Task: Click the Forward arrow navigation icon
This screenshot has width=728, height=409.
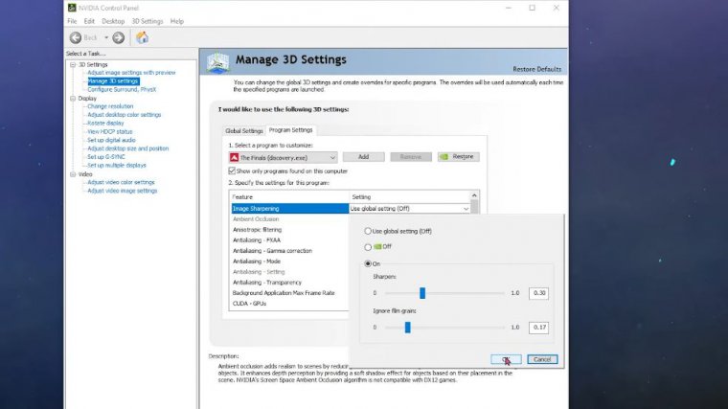Action: 119,37
